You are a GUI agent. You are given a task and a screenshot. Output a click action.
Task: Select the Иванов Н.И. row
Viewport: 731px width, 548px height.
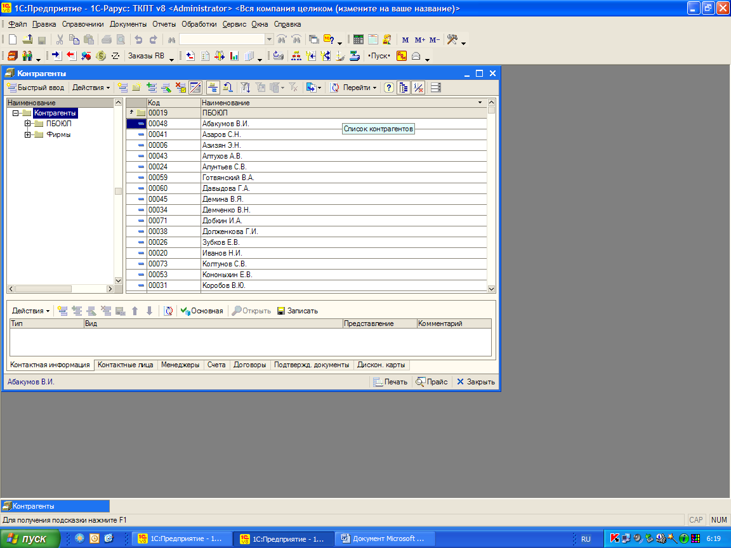coord(306,253)
